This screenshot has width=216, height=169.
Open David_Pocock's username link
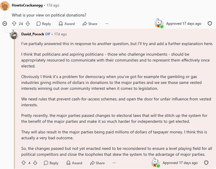pyautogui.click(x=33, y=34)
